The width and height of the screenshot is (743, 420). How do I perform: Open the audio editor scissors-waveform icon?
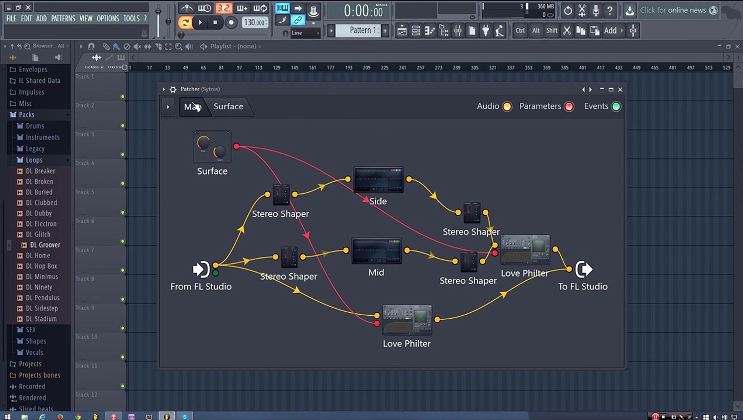tap(582, 10)
